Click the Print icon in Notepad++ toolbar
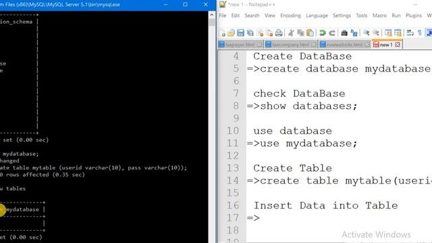Image resolution: width=432 pixels, height=243 pixels. (279, 33)
